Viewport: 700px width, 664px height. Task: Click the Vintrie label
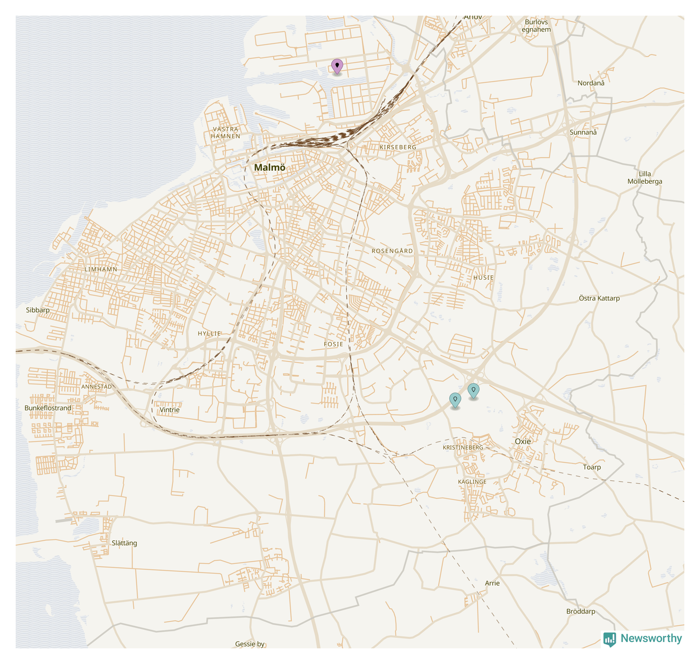(170, 410)
